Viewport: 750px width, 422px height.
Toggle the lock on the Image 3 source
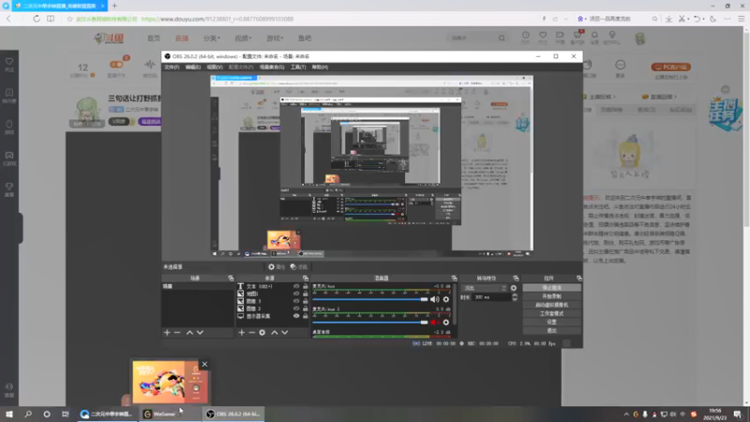pos(306,301)
